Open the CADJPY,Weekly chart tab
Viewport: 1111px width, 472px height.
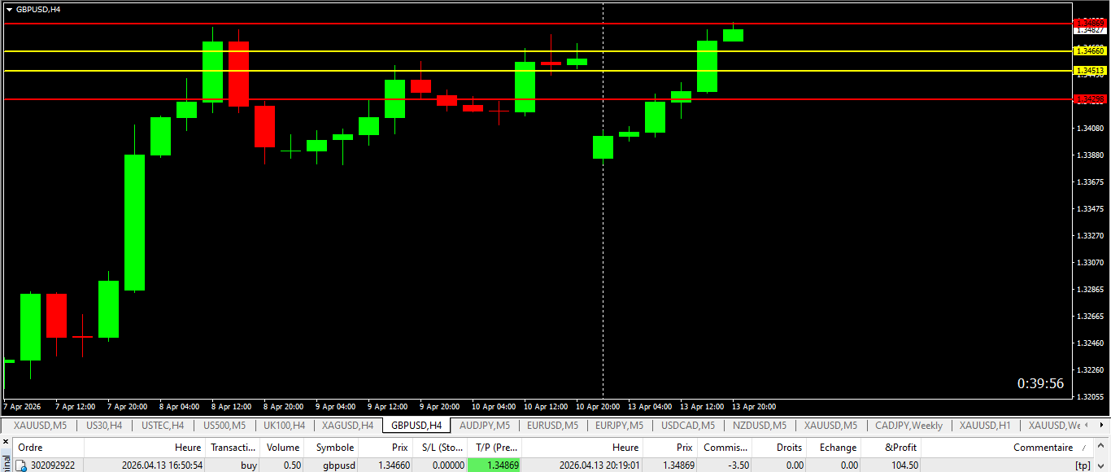(x=909, y=426)
